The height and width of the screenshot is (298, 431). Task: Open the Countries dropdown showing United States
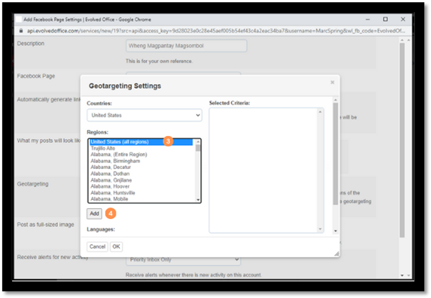(x=145, y=116)
